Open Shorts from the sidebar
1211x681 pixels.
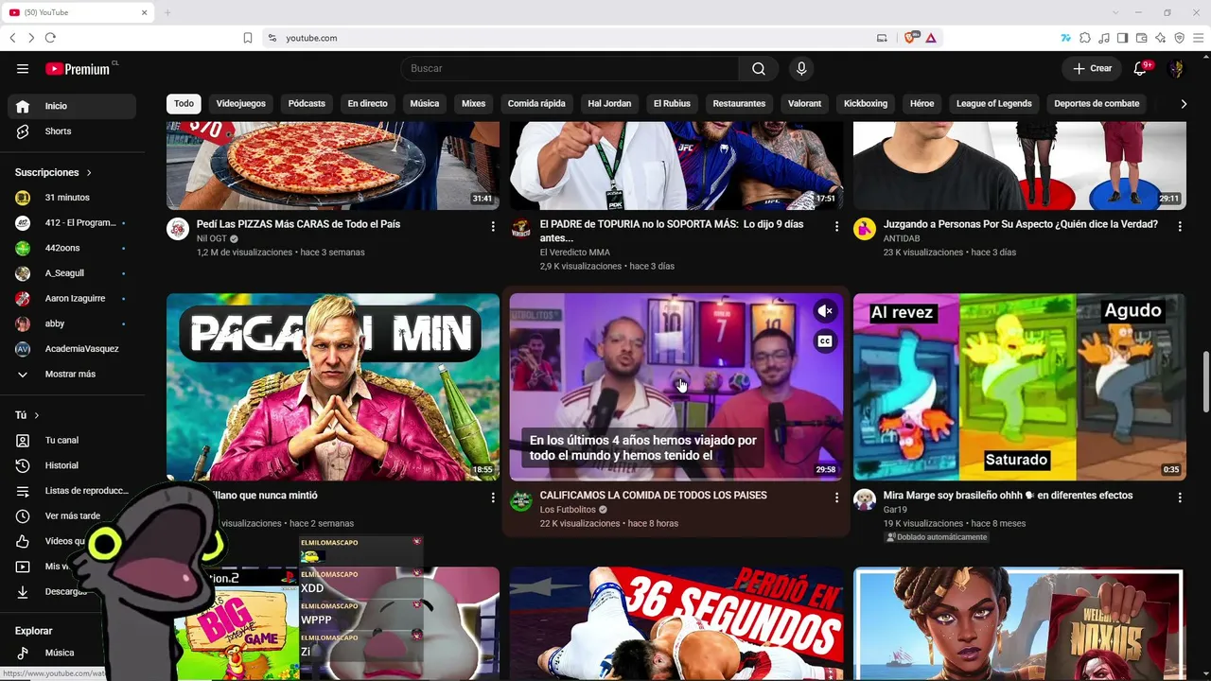point(72,131)
